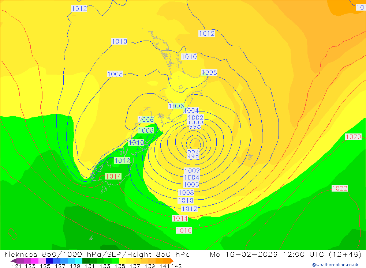The width and height of the screenshot is (366, 268).
Task: Click the legend value 129
Action: pyautogui.click(x=75, y=266)
